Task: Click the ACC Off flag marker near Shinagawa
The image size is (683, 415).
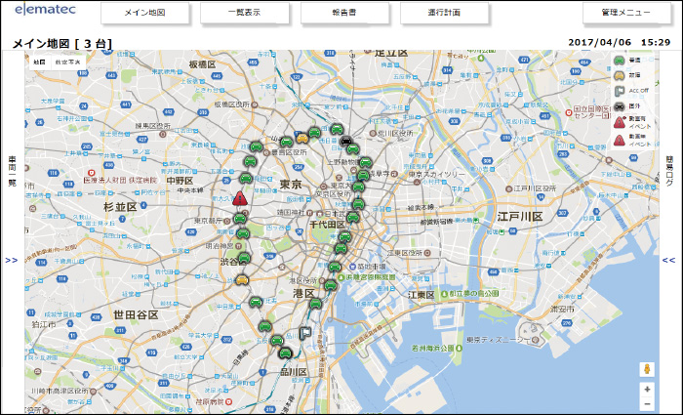Action: click(x=305, y=333)
